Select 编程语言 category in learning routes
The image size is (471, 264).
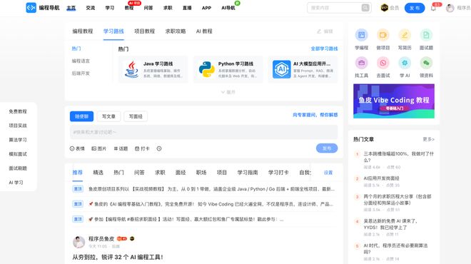[x=81, y=61]
